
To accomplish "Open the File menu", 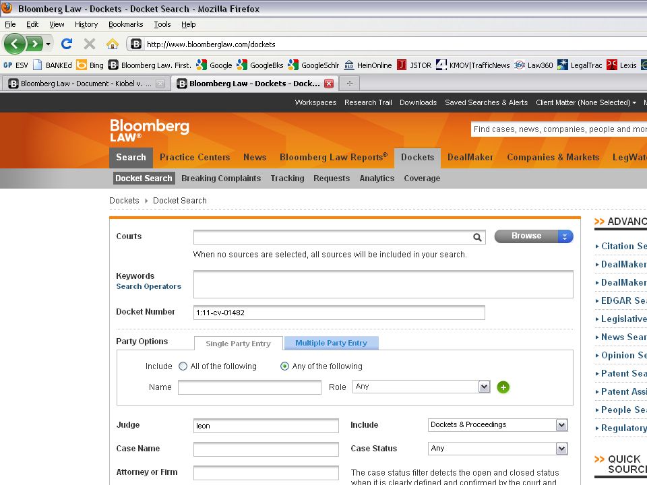I will 10,24.
